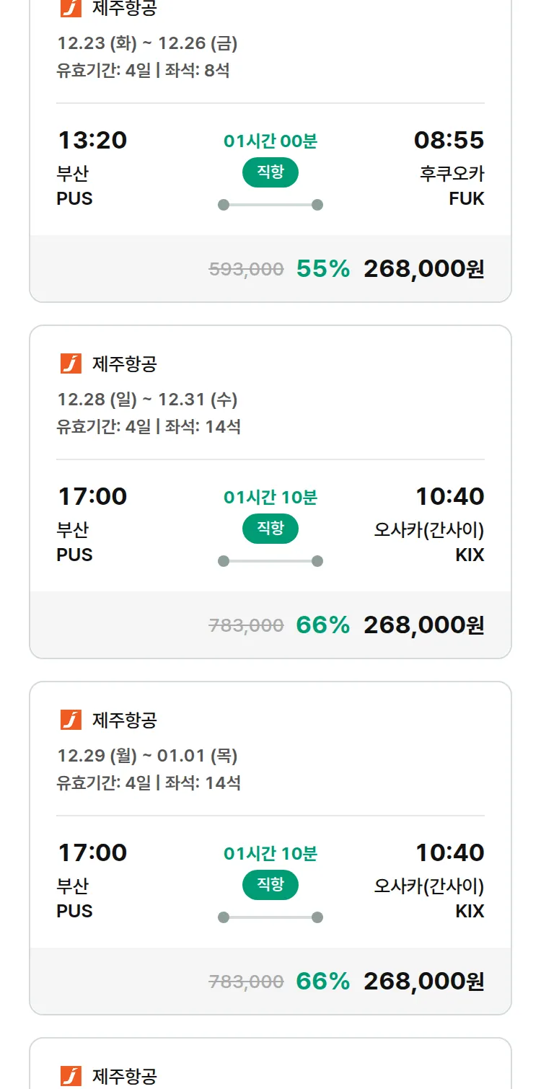
Task: Click Jeju Air logo on the bottommost card
Action: (x=71, y=1076)
